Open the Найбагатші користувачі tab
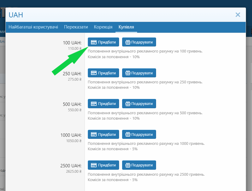The image size is (252, 191). [x=33, y=27]
